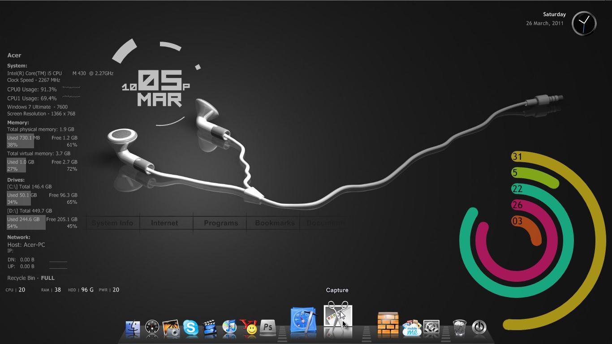Screen dimensions: 612x344
Task: Open Finder from the dock
Action: coord(133,328)
